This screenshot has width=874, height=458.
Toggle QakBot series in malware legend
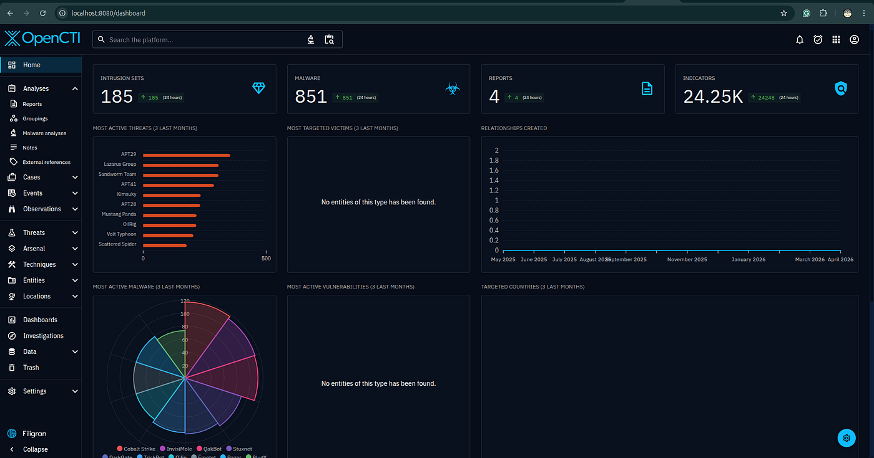210,449
